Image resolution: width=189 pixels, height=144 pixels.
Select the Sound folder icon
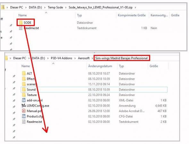click(x=24, y=90)
